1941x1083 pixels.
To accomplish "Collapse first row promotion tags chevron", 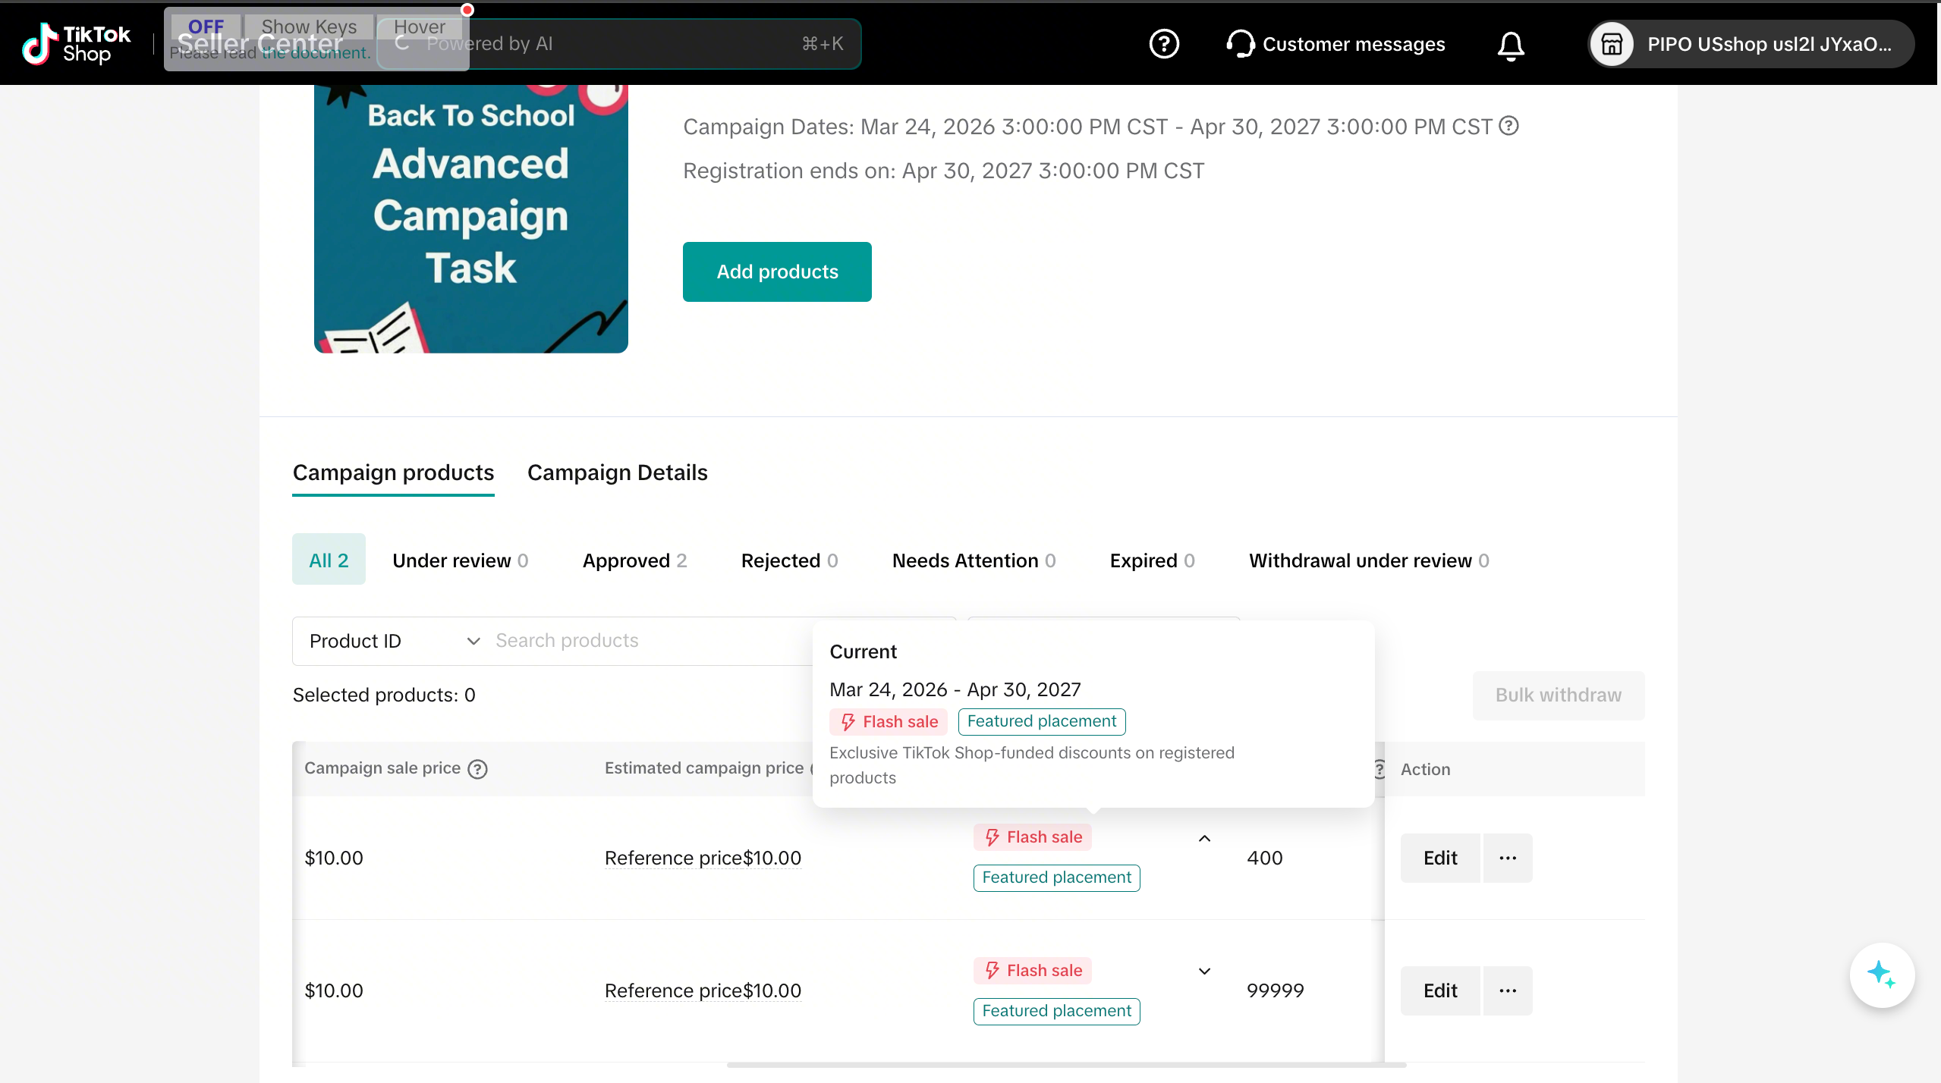I will (x=1203, y=838).
